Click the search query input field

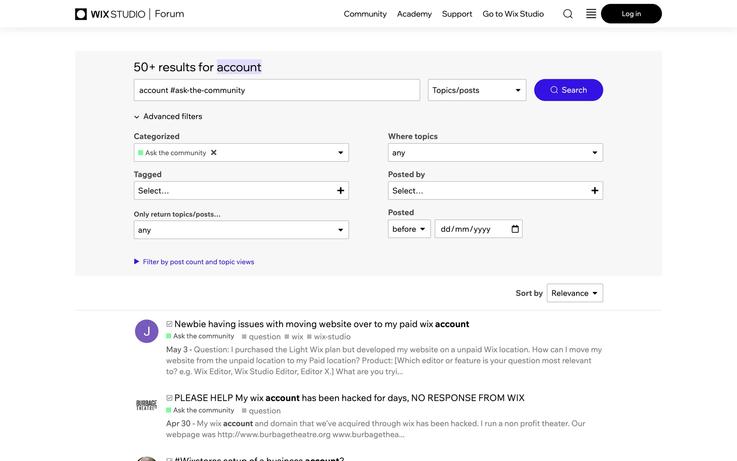[276, 90]
